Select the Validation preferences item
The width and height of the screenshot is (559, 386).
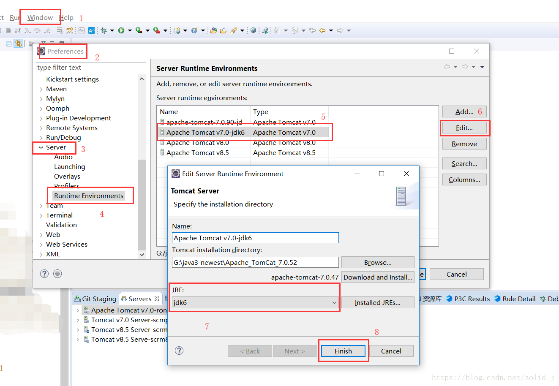tap(62, 225)
